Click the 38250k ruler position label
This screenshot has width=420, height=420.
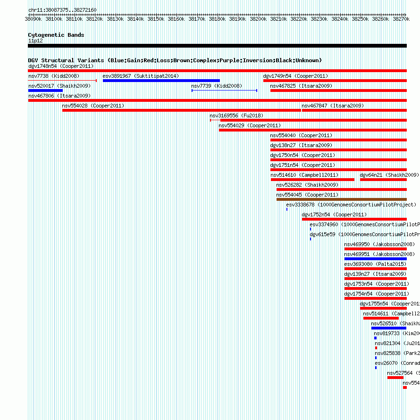click(x=360, y=19)
